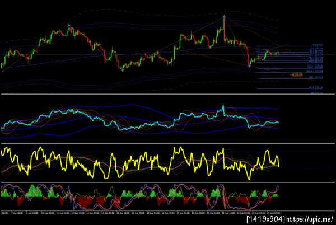Screen dimensions: 336x225
Task: Click the '25 Apr 17:01' time axis label
Action: [x=273, y=213]
